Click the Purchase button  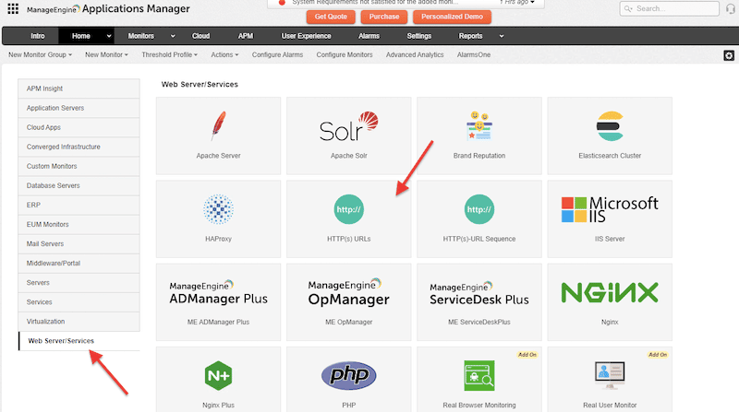pyautogui.click(x=384, y=17)
